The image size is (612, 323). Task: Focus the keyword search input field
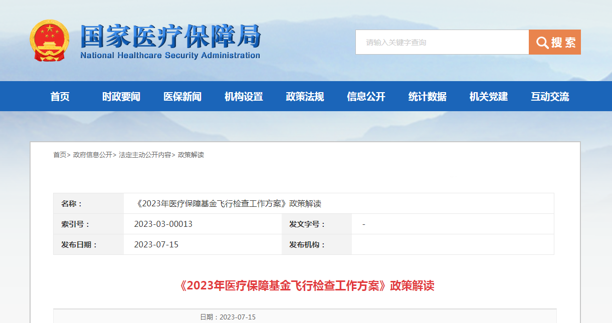(x=442, y=42)
